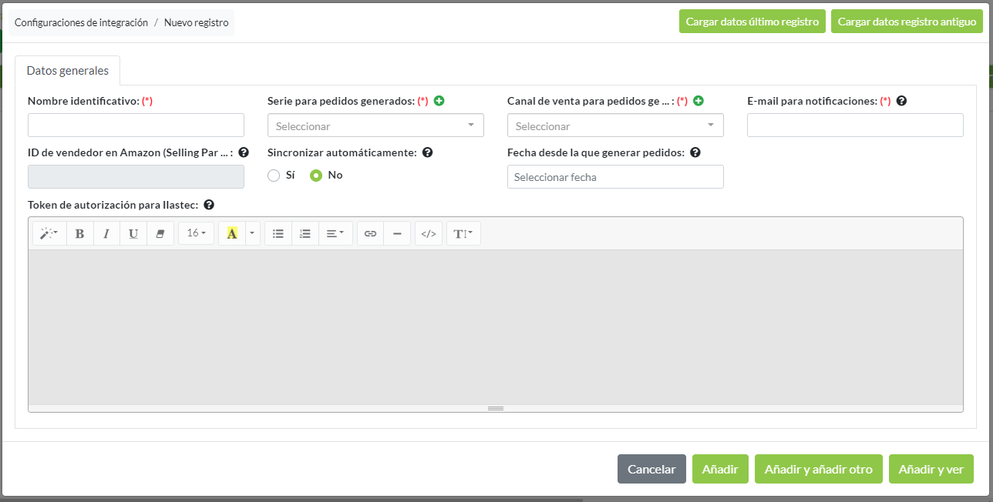Image resolution: width=993 pixels, height=502 pixels.
Task: Switch to the Datos generales tab
Action: tap(68, 71)
